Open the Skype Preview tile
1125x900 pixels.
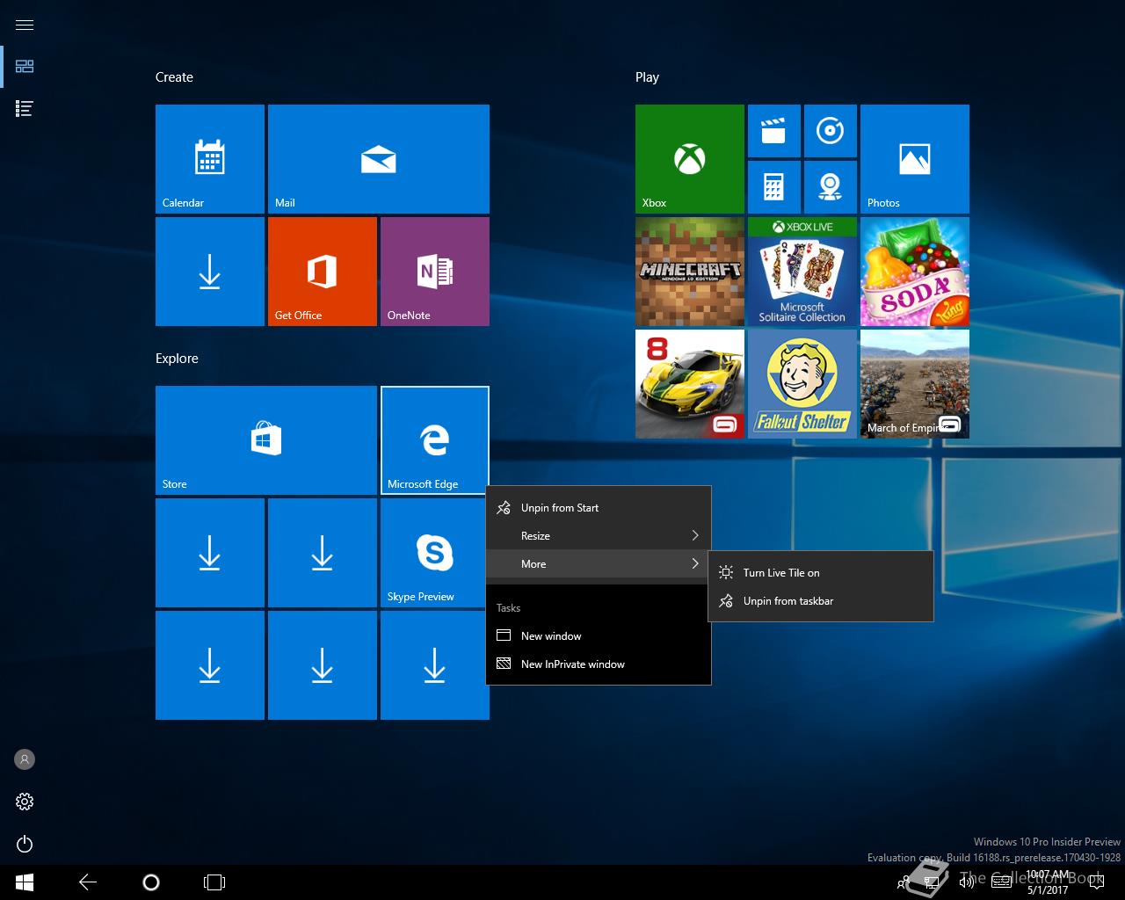tap(434, 553)
